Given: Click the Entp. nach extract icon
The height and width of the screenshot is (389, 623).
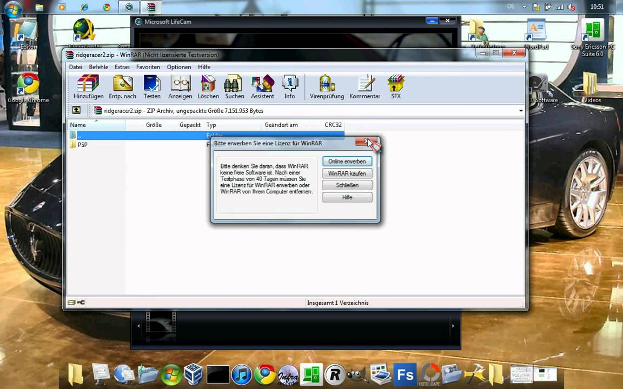Looking at the screenshot, I should tap(122, 87).
